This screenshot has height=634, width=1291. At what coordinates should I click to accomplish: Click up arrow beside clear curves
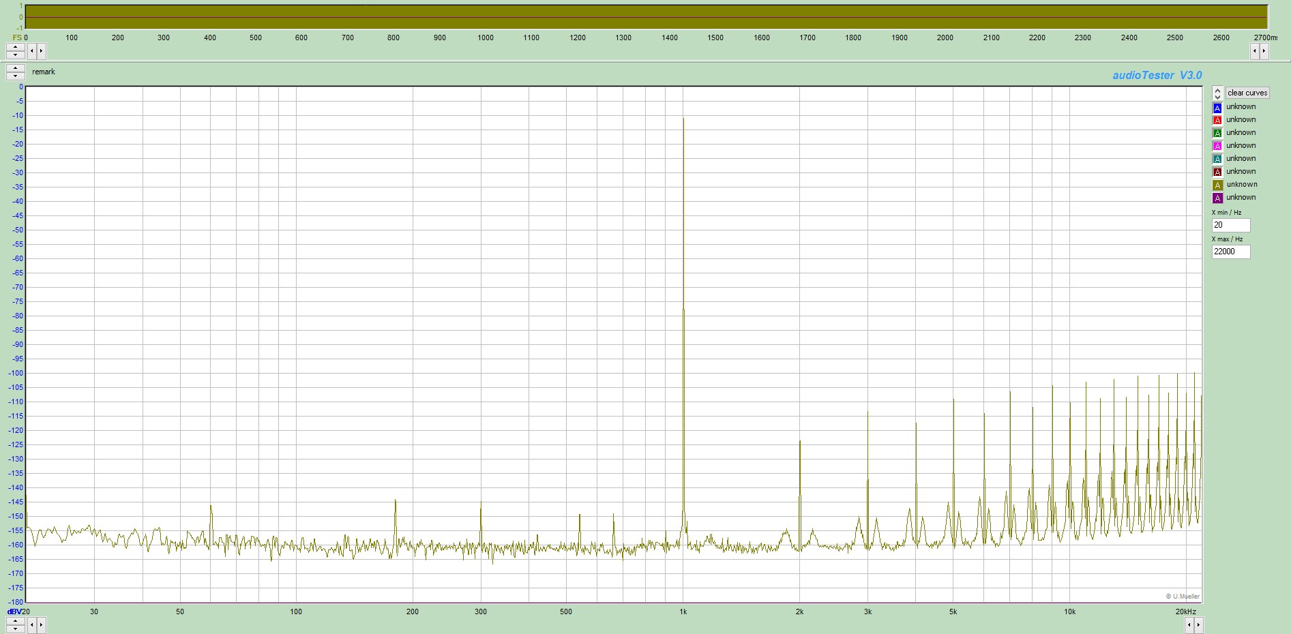click(x=1218, y=90)
